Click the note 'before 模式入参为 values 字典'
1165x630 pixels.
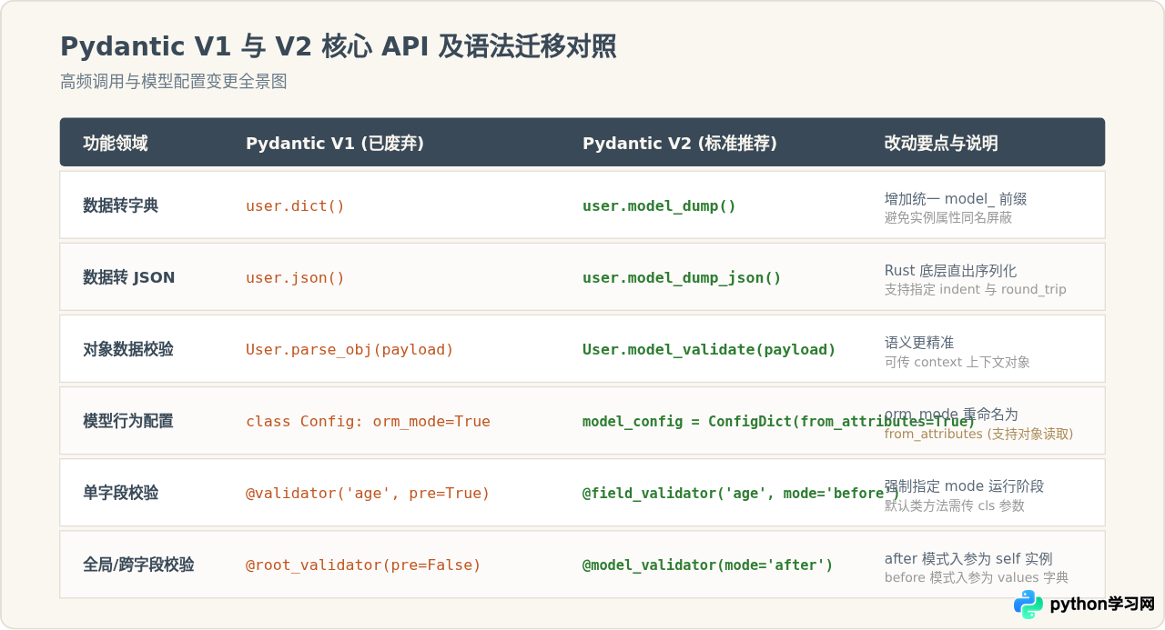tap(977, 577)
